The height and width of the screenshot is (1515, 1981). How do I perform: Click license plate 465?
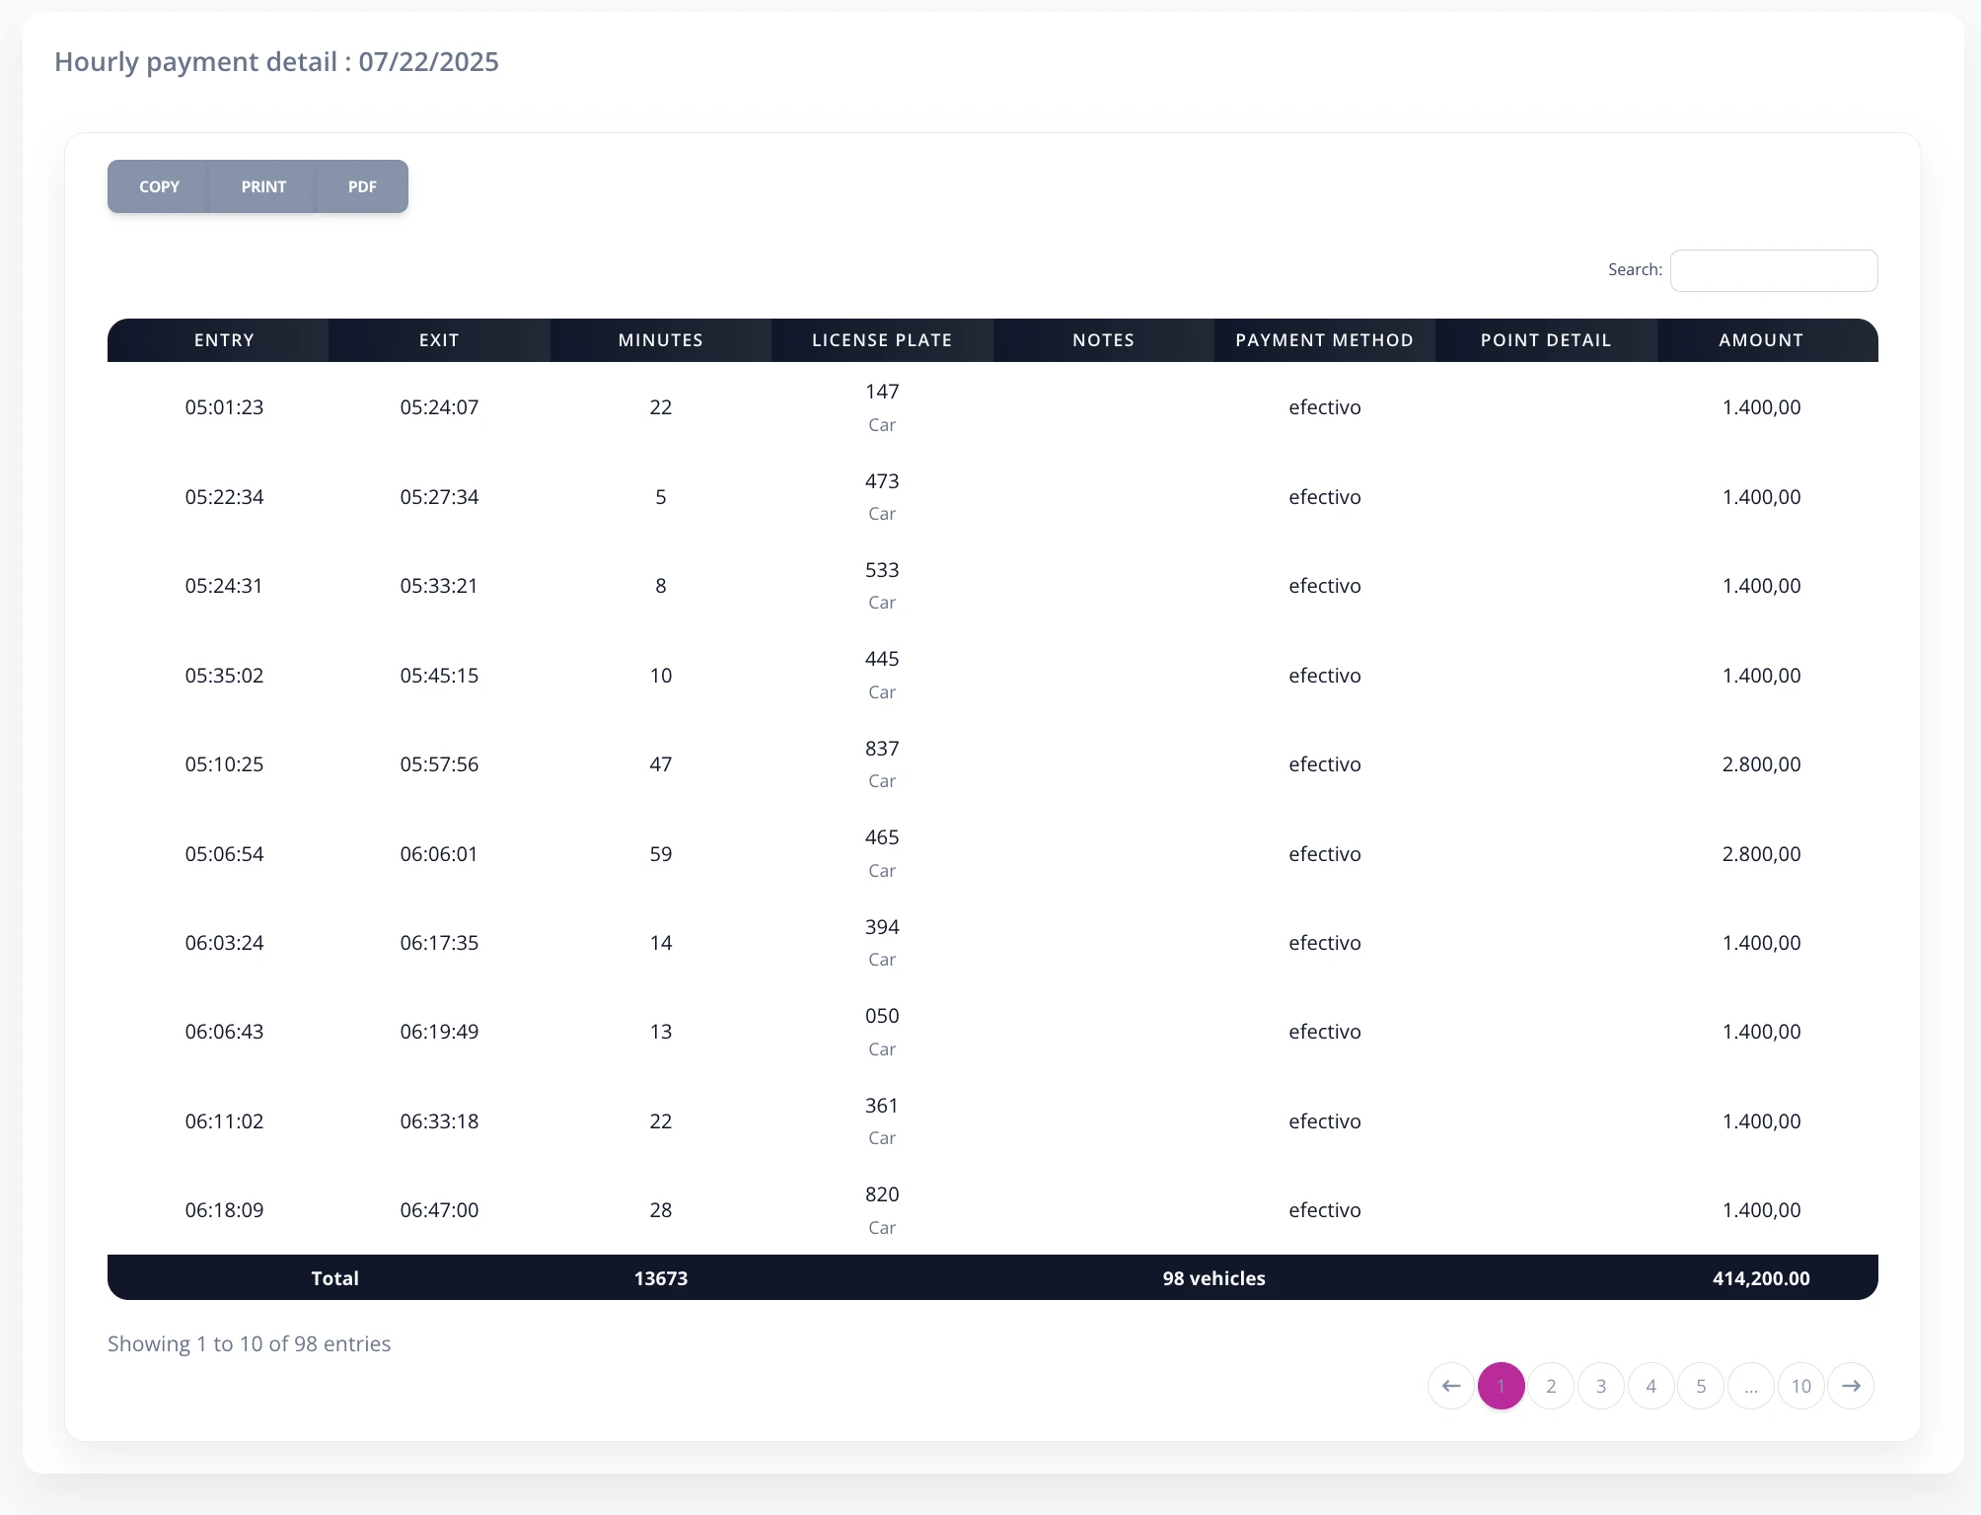pos(882,837)
